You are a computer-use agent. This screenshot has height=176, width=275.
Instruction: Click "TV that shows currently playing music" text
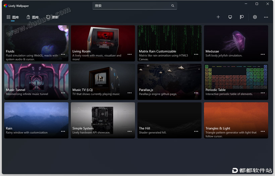click(x=96, y=94)
